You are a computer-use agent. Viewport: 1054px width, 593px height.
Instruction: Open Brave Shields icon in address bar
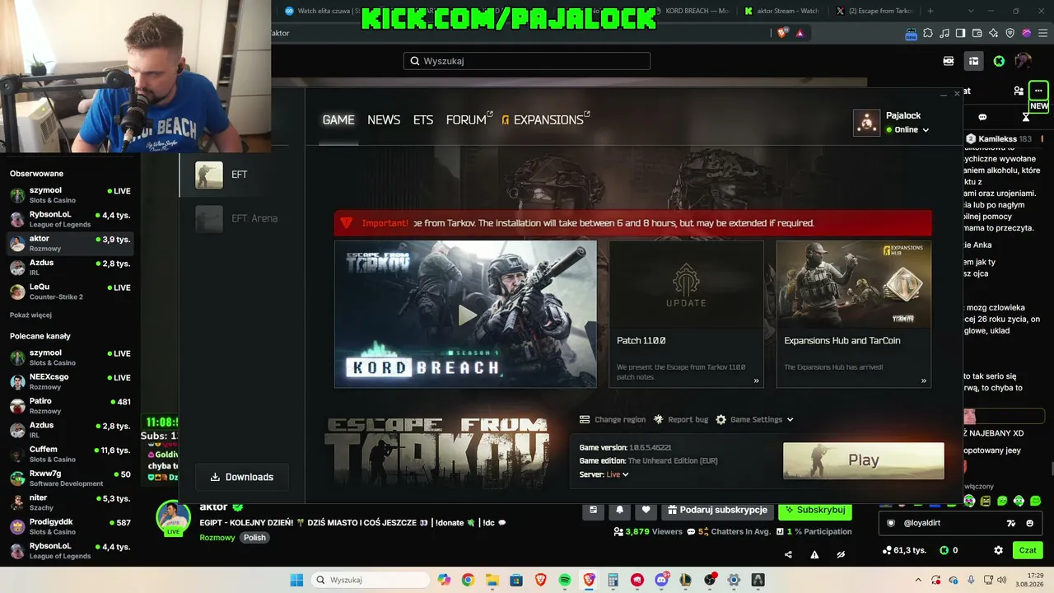click(x=781, y=33)
